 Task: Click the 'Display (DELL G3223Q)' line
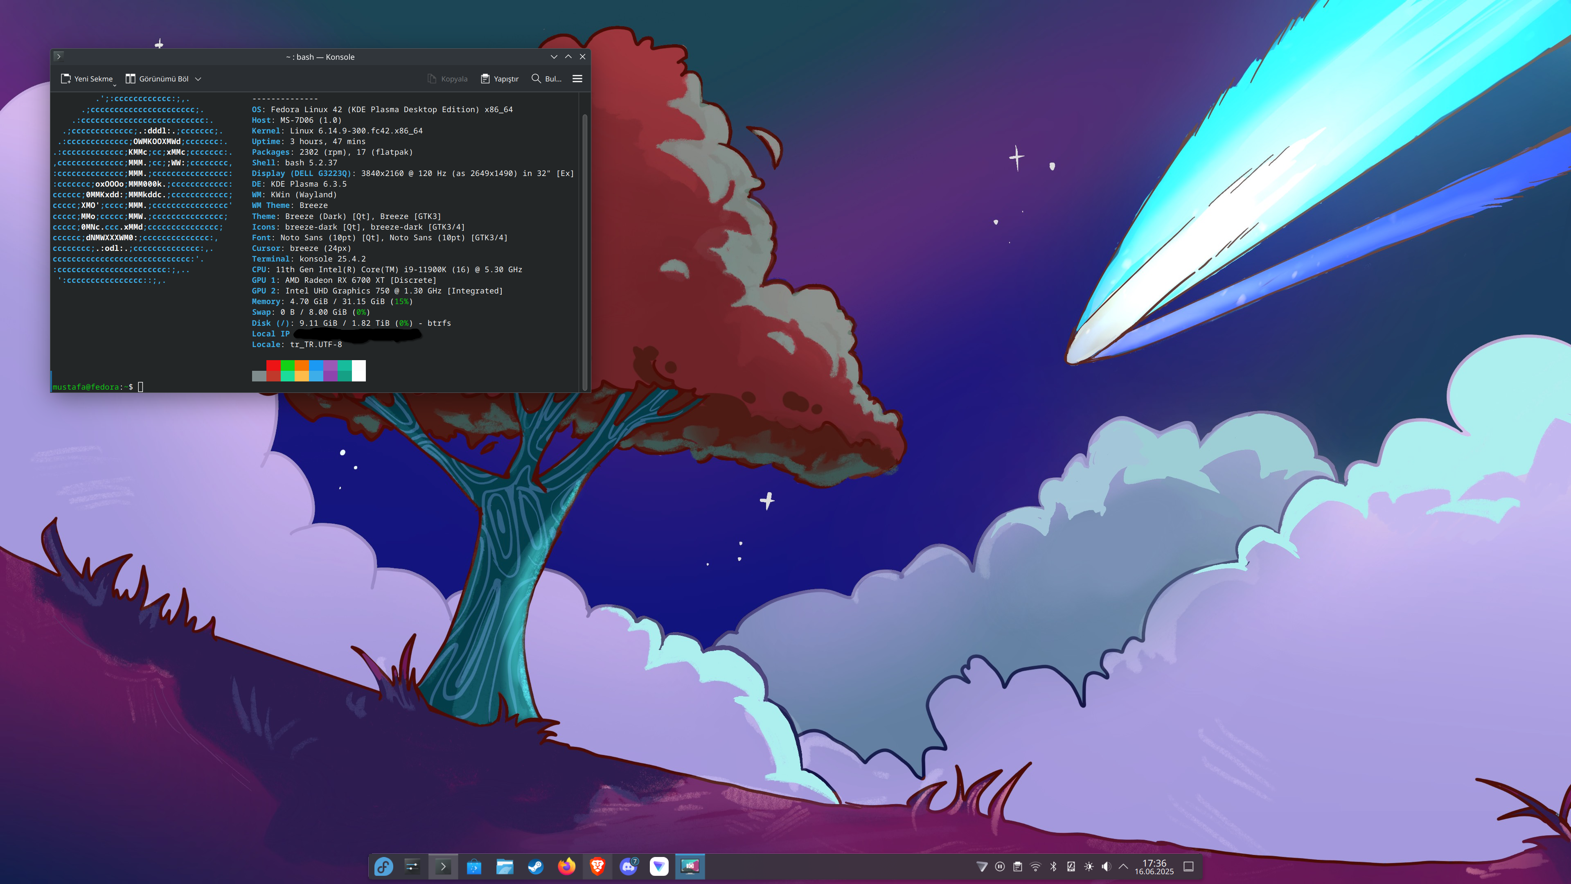coord(413,173)
